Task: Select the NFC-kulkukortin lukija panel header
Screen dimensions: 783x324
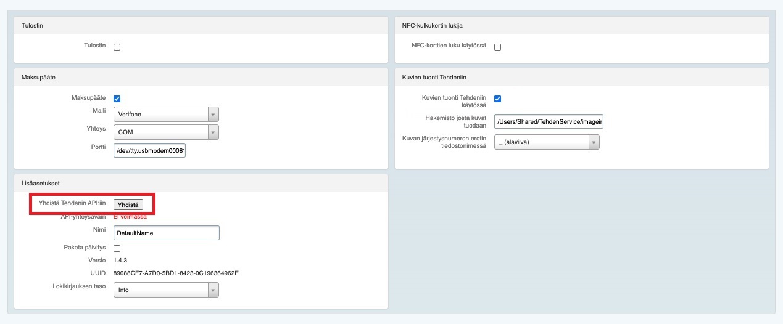Action: [x=432, y=25]
